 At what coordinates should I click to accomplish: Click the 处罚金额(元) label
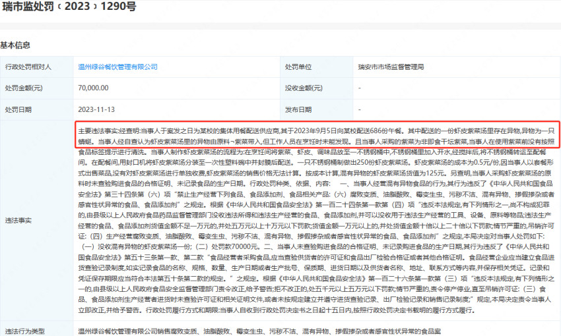pyautogui.click(x=23, y=88)
